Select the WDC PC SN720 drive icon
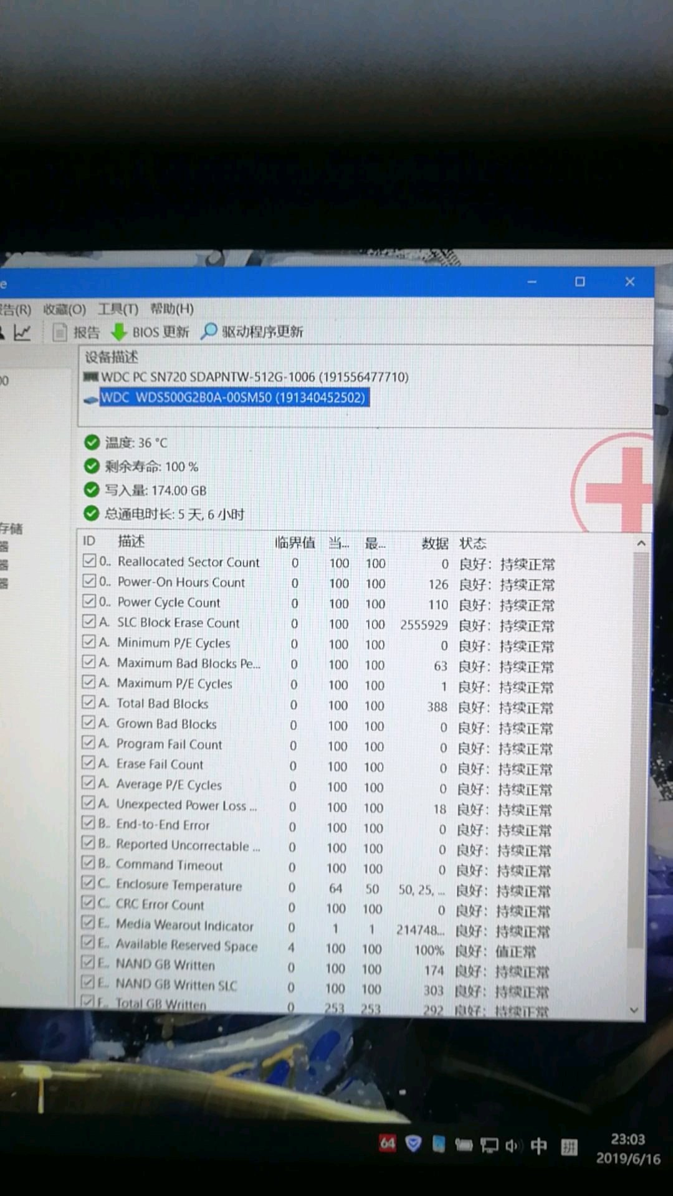Image resolution: width=673 pixels, height=1196 pixels. pyautogui.click(x=91, y=377)
